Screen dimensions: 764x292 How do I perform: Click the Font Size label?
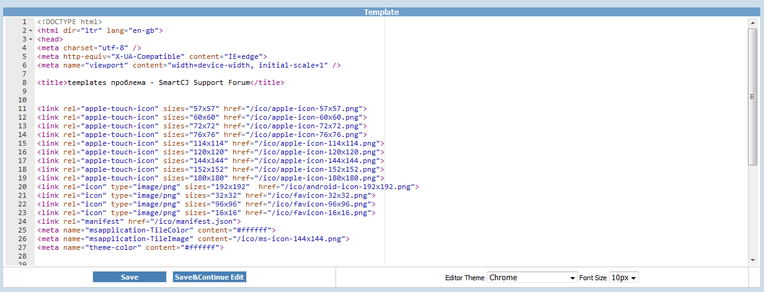pos(593,278)
